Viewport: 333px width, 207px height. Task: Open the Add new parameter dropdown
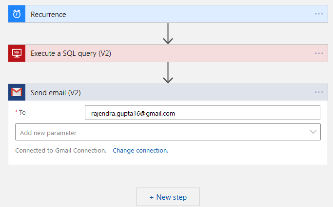coord(168,132)
